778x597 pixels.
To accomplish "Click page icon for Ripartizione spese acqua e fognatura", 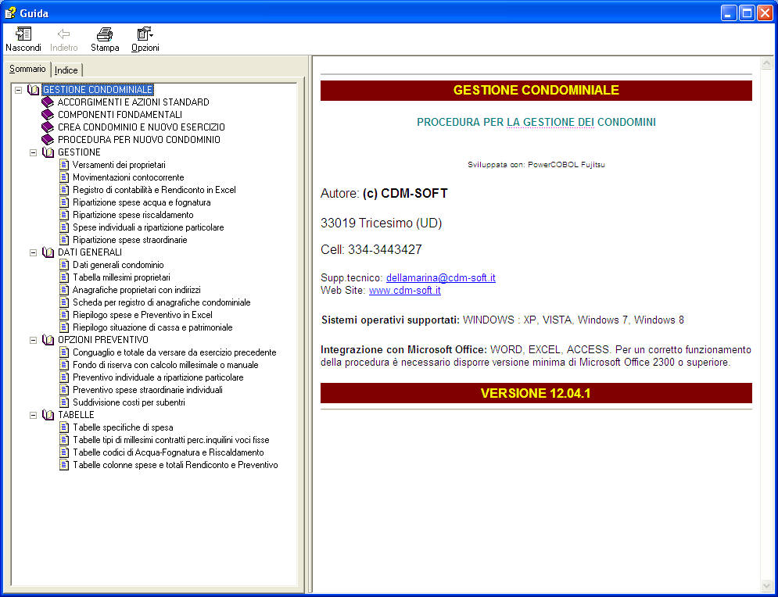I will pos(64,202).
